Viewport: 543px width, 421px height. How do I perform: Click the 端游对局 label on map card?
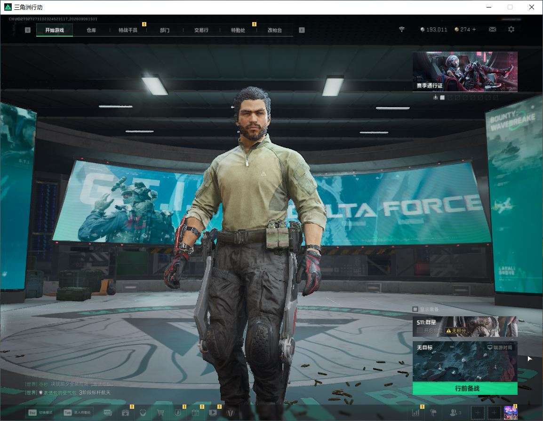click(500, 347)
